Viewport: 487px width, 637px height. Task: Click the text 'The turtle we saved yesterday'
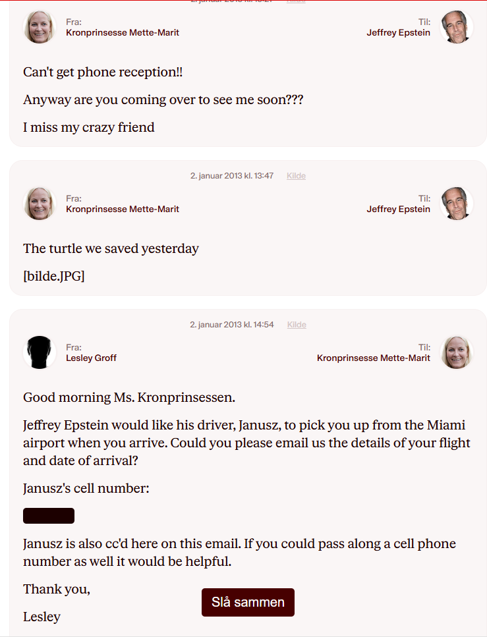point(111,248)
